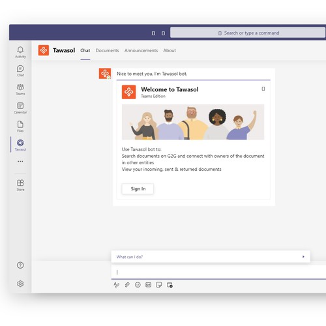
Task: Open Files in the sidebar
Action: point(20,126)
